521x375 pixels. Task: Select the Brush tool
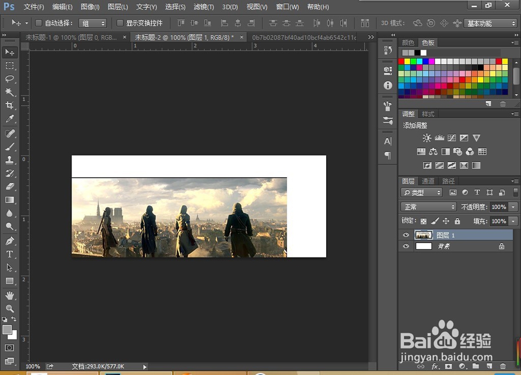9,147
